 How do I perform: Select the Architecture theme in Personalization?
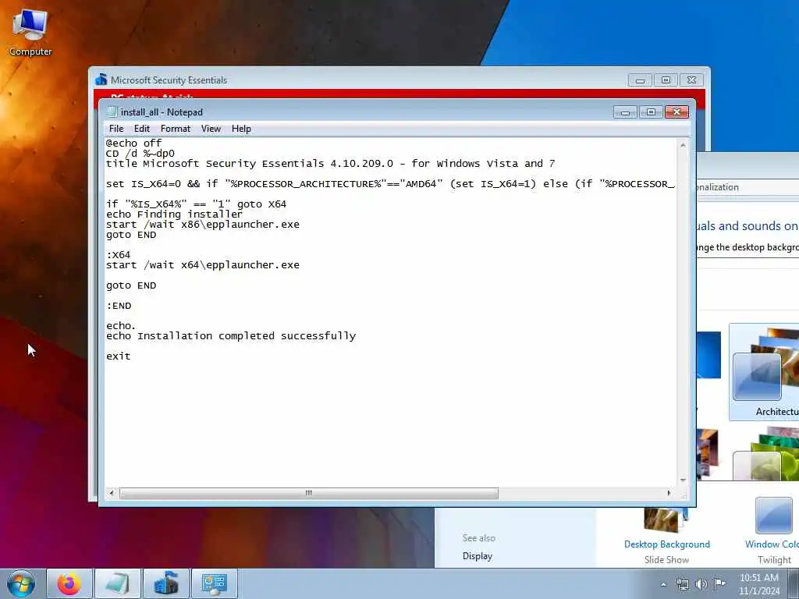tap(765, 372)
